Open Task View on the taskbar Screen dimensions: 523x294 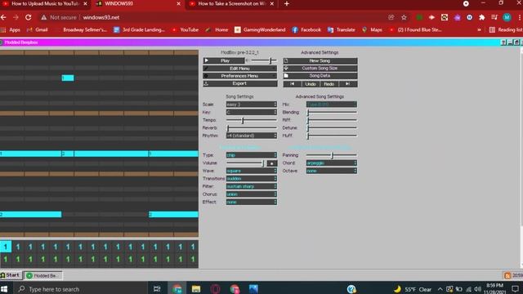[157, 289]
